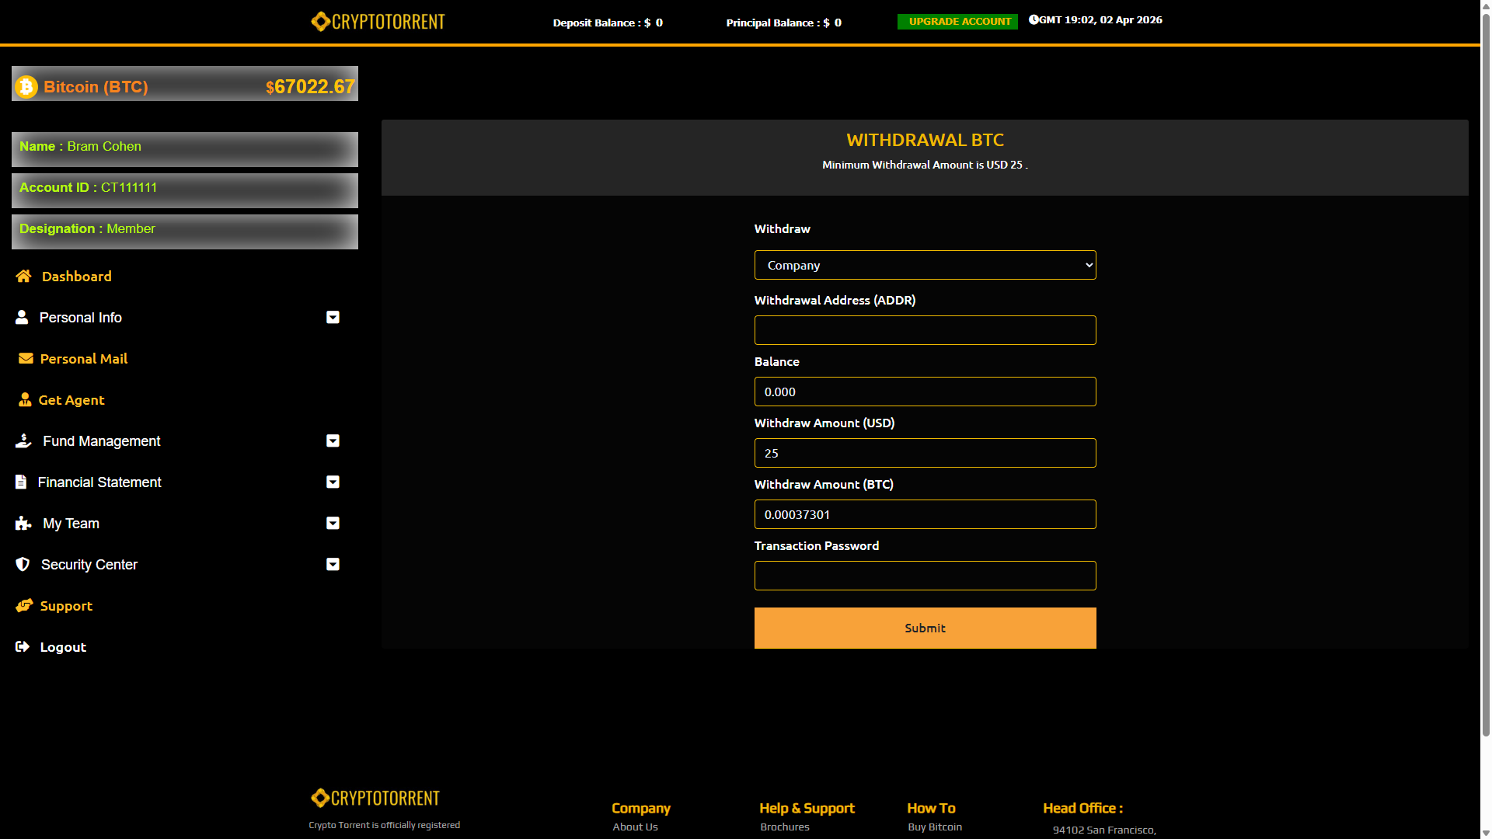Click the Withdrawal Address input field
Viewport: 1492px width, 839px height.
(925, 330)
